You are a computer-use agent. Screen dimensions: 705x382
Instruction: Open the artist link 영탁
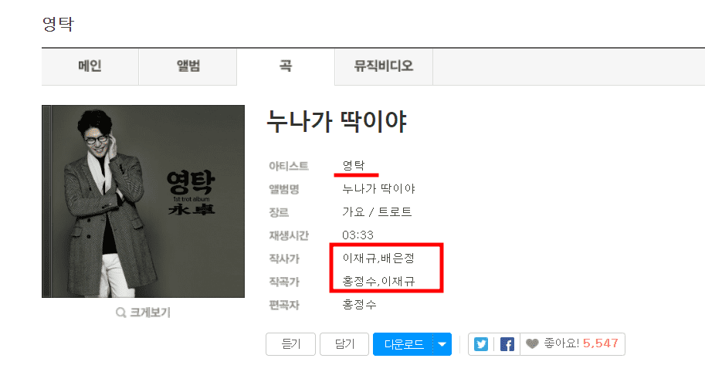click(x=354, y=165)
